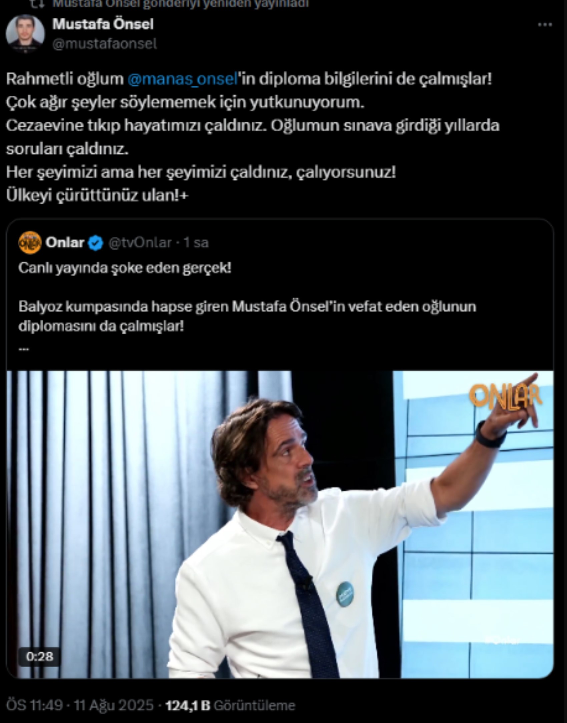Click the Mustafa Önsel display name
This screenshot has width=567, height=723.
coord(103,24)
